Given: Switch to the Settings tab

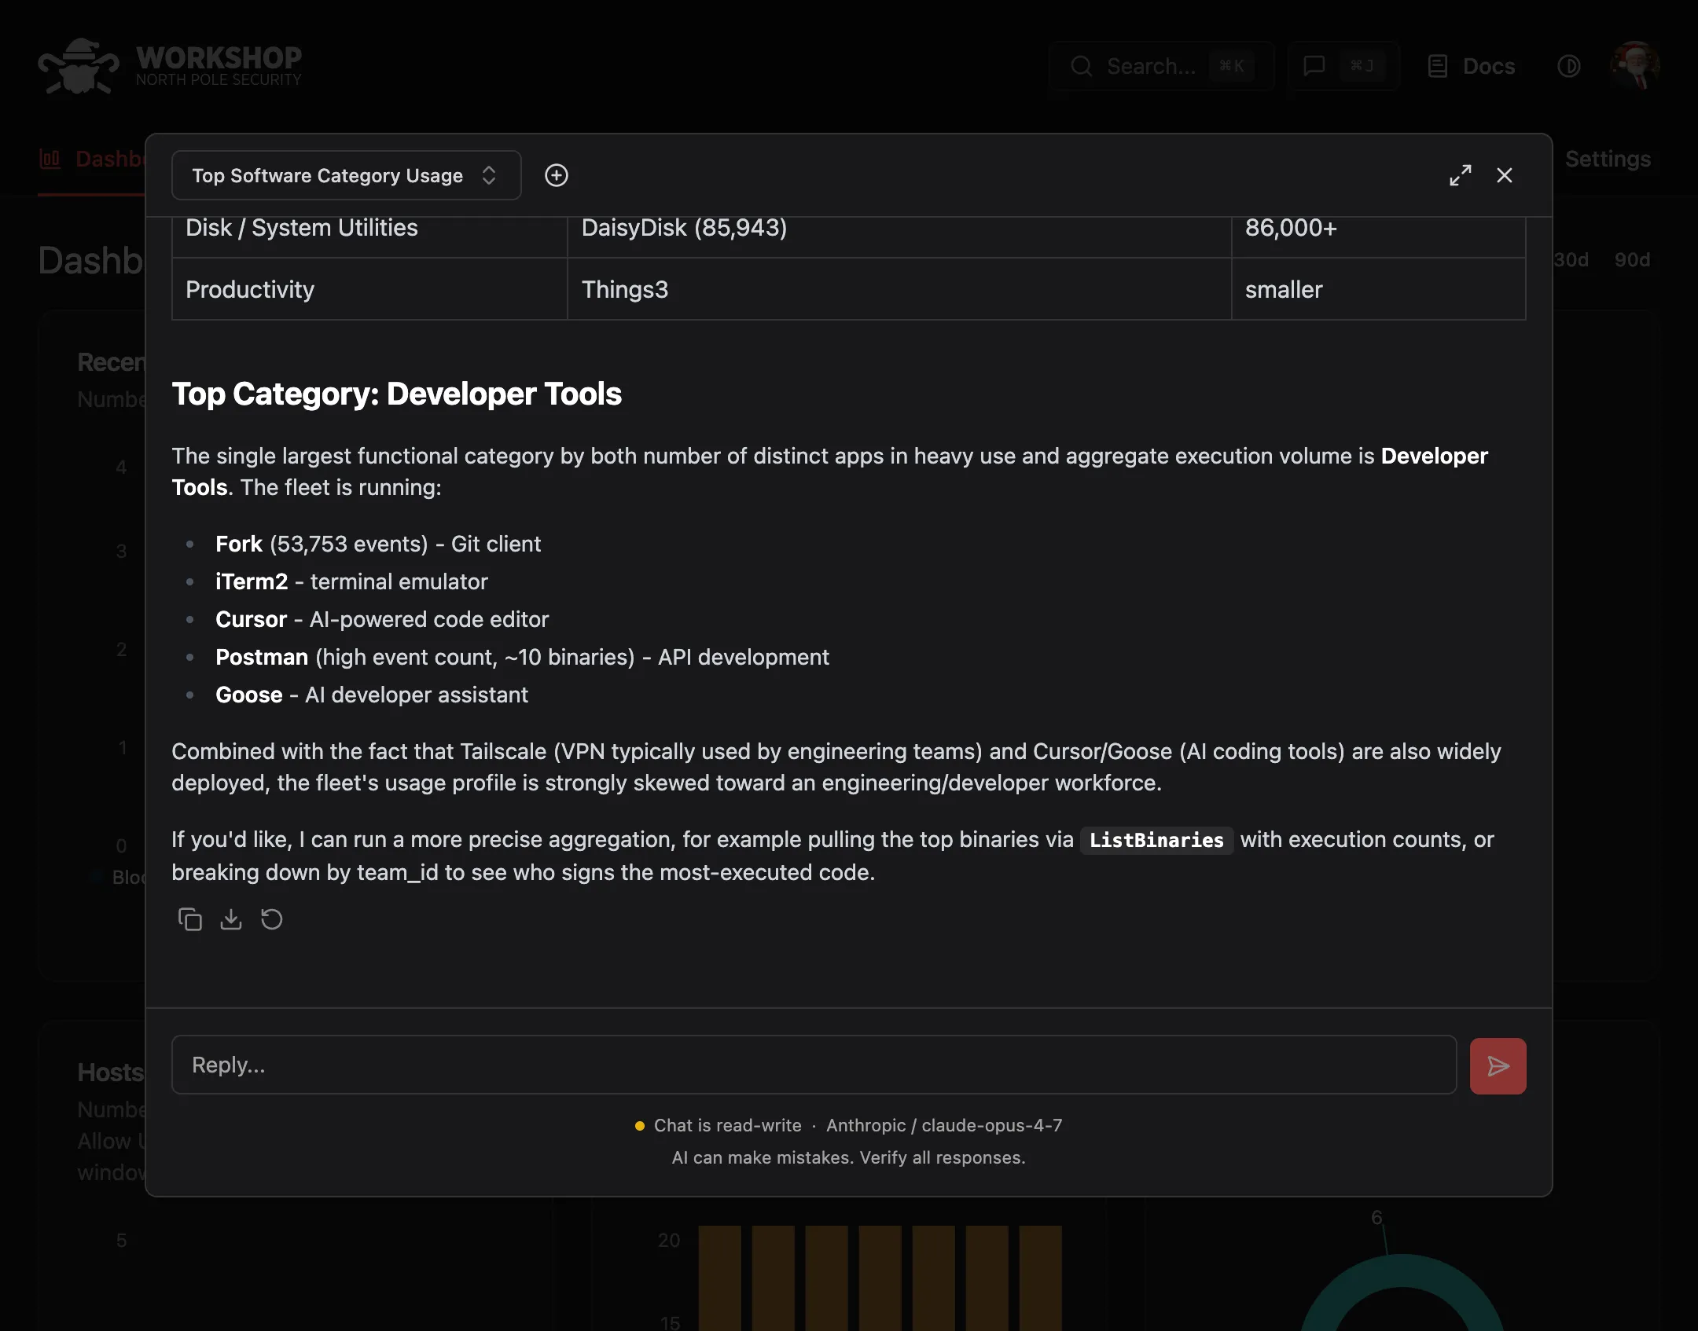Looking at the screenshot, I should [1608, 159].
